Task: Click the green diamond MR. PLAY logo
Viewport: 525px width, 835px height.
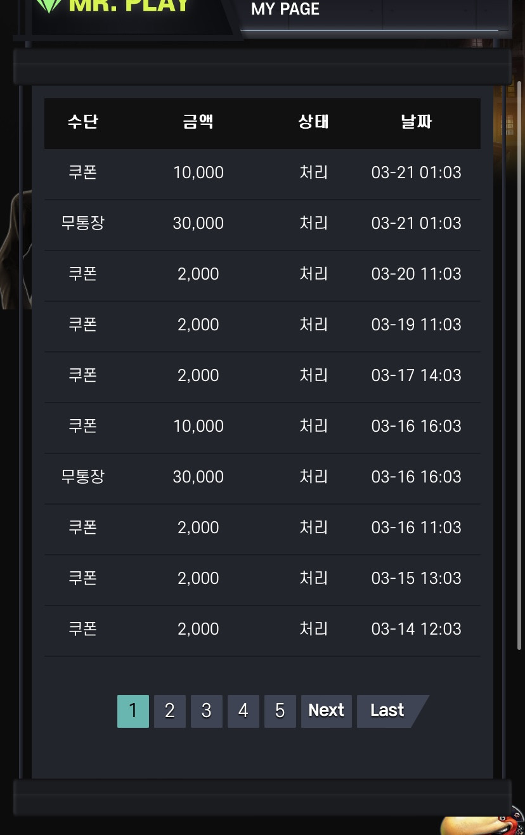Action: (113, 6)
